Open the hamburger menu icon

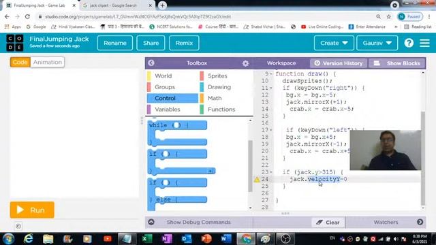coord(424,43)
